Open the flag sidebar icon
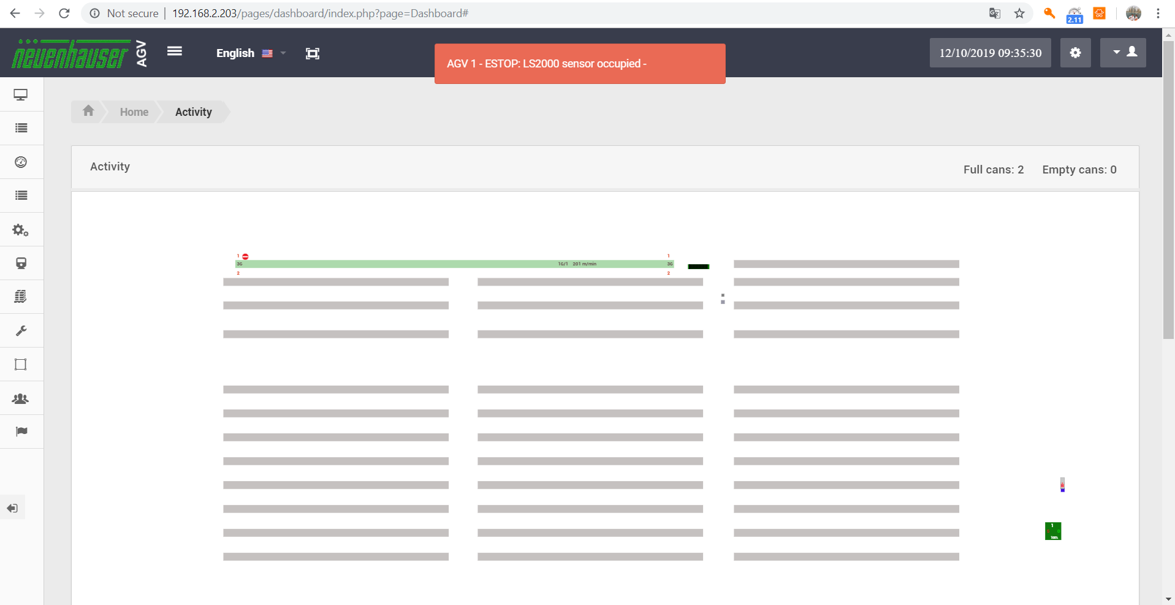This screenshot has height=605, width=1175. [21, 432]
